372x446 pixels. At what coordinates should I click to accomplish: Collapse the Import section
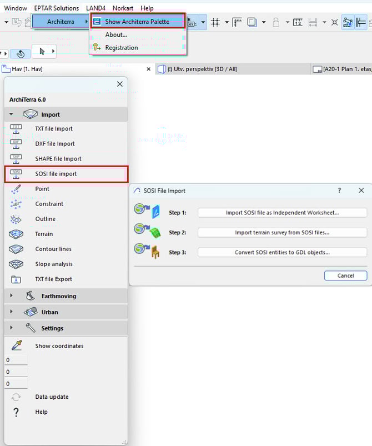pos(11,114)
